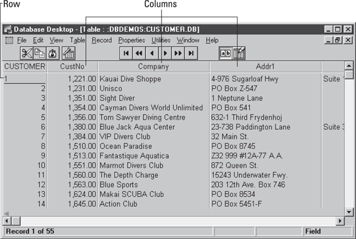Viewport: 356px width, 239px height.
Task: Select the Blue Sports cell
Action: coord(153,185)
